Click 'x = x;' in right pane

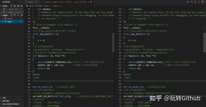click(x=132, y=40)
